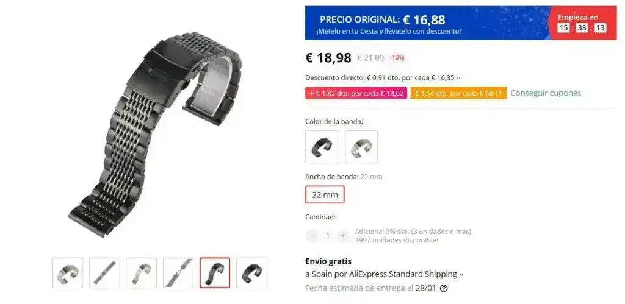Viewport: 625px width, 304px height.
Task: Click the quantity value field showing 1
Action: pyautogui.click(x=328, y=236)
